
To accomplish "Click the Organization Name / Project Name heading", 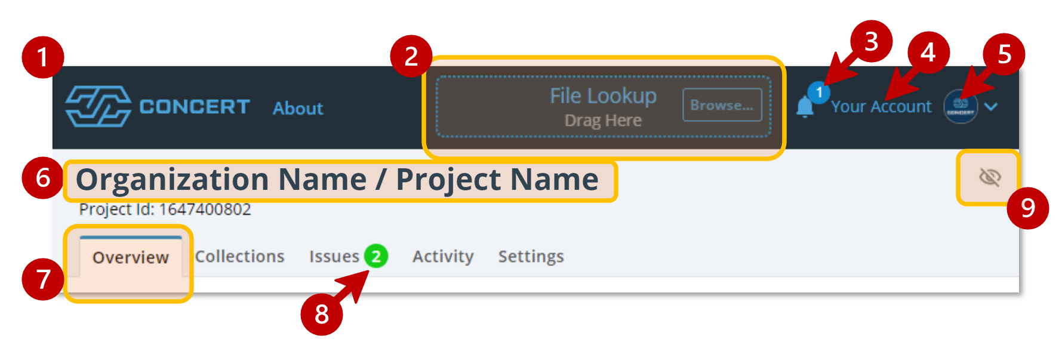I will 337,180.
